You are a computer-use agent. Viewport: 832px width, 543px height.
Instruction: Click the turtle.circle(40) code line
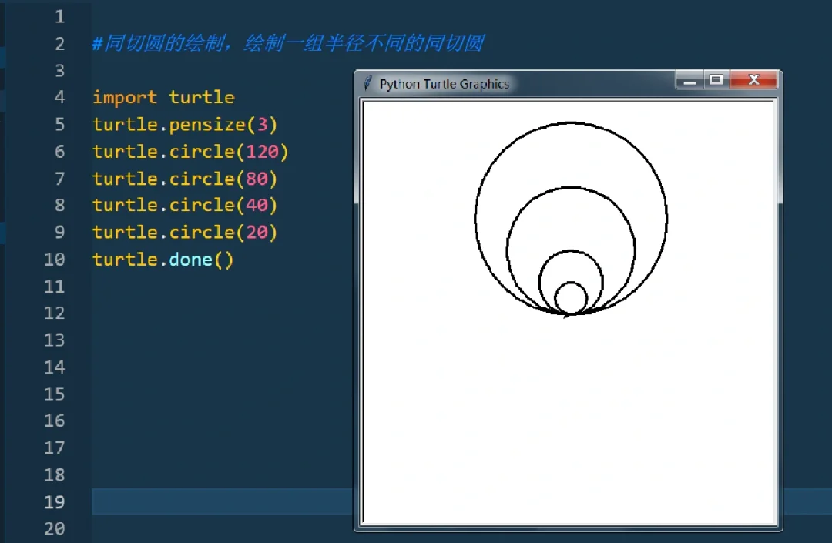click(x=185, y=205)
